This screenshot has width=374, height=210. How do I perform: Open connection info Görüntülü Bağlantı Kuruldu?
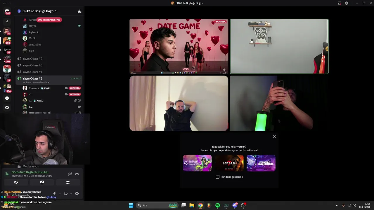(30, 172)
